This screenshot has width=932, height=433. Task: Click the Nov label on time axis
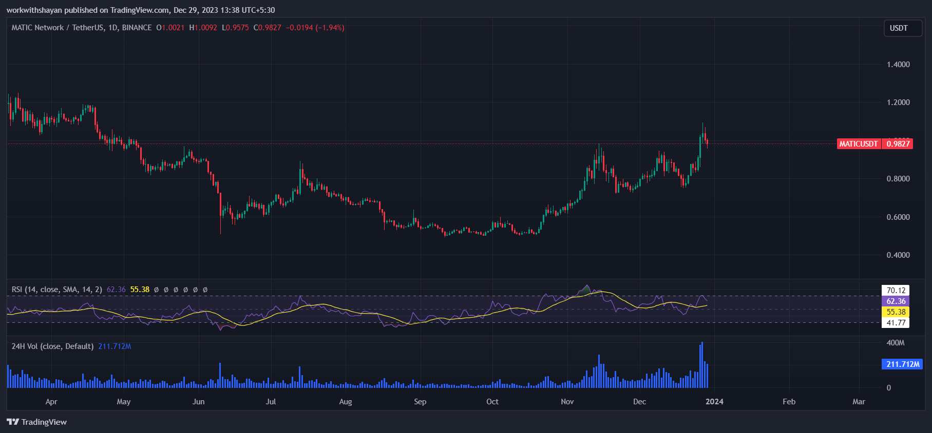567,402
